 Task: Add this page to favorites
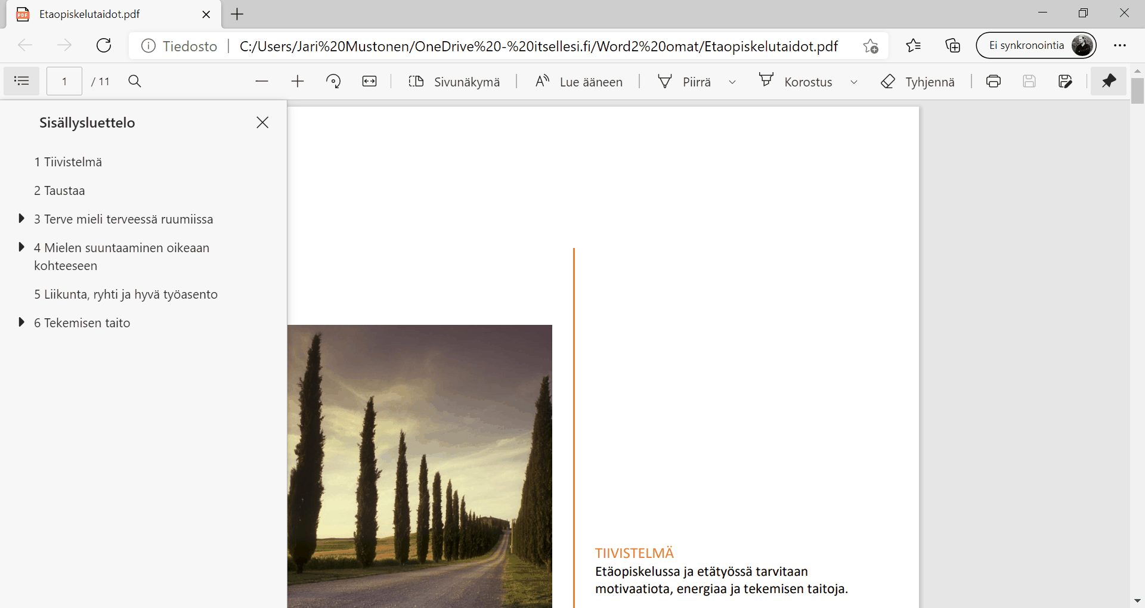(x=871, y=46)
